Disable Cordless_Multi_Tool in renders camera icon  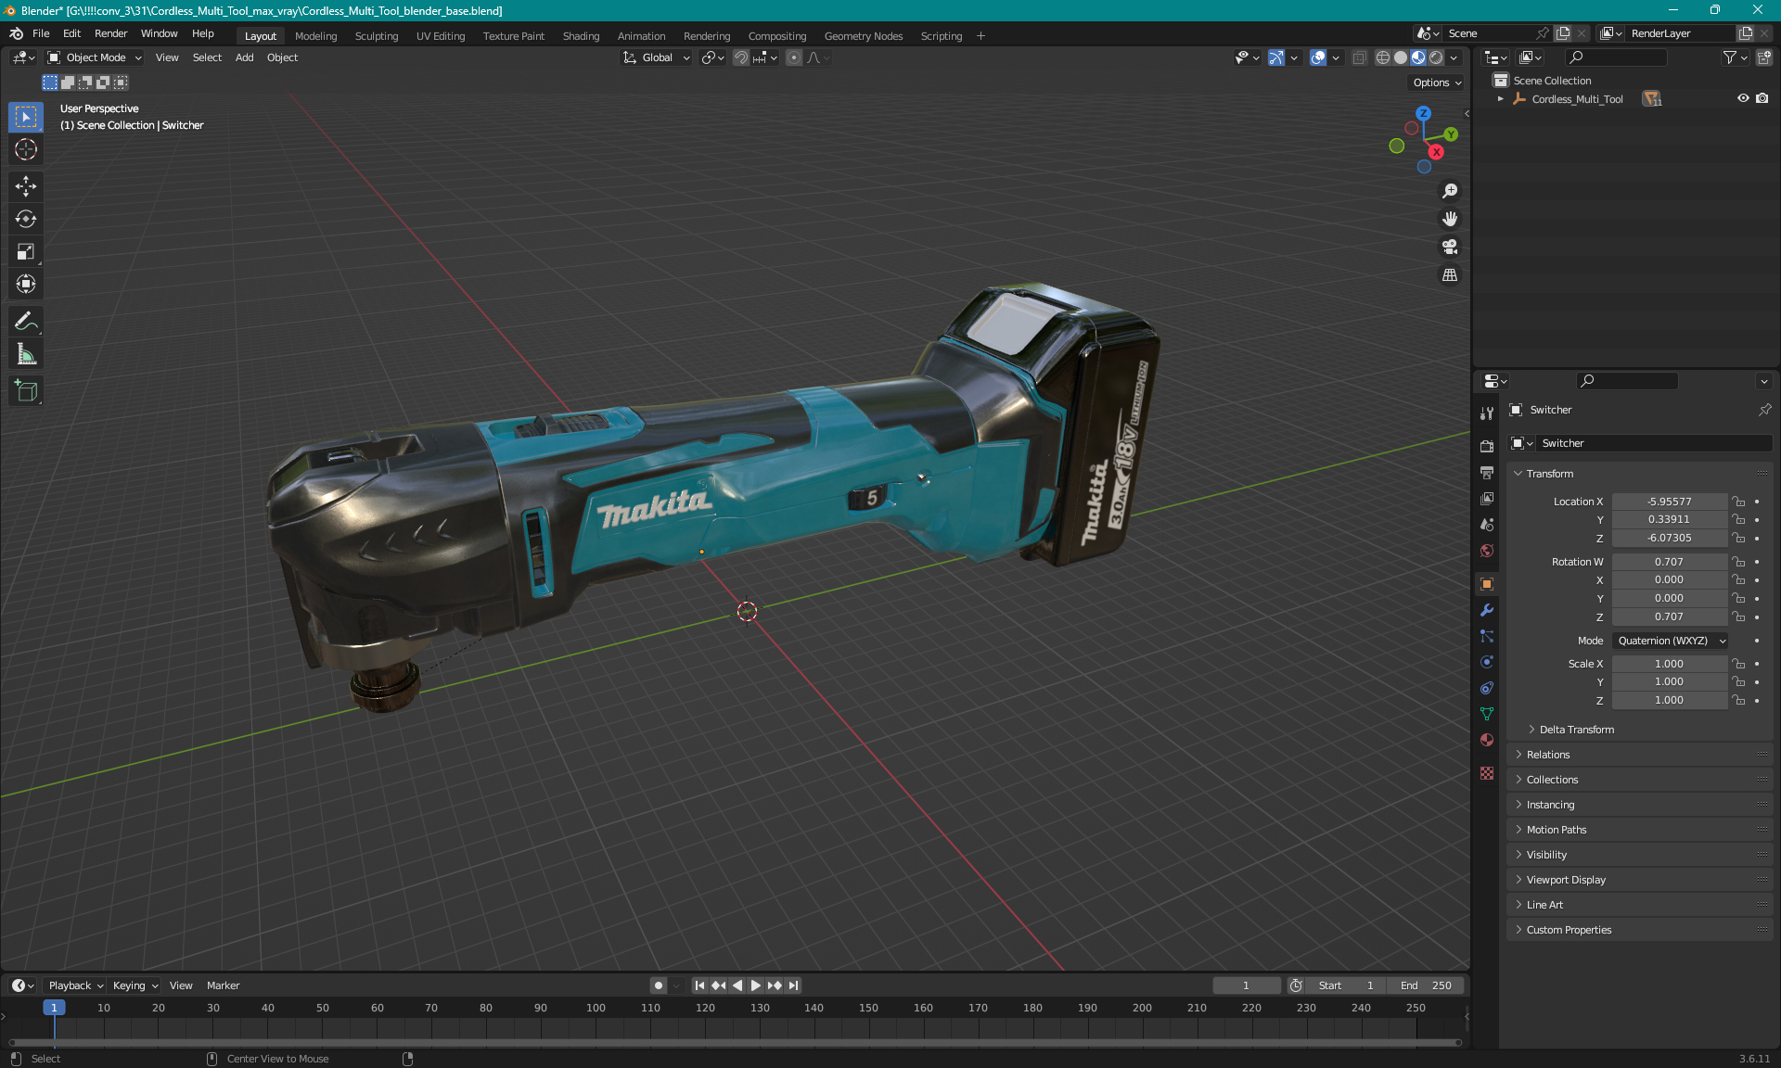coord(1762,98)
